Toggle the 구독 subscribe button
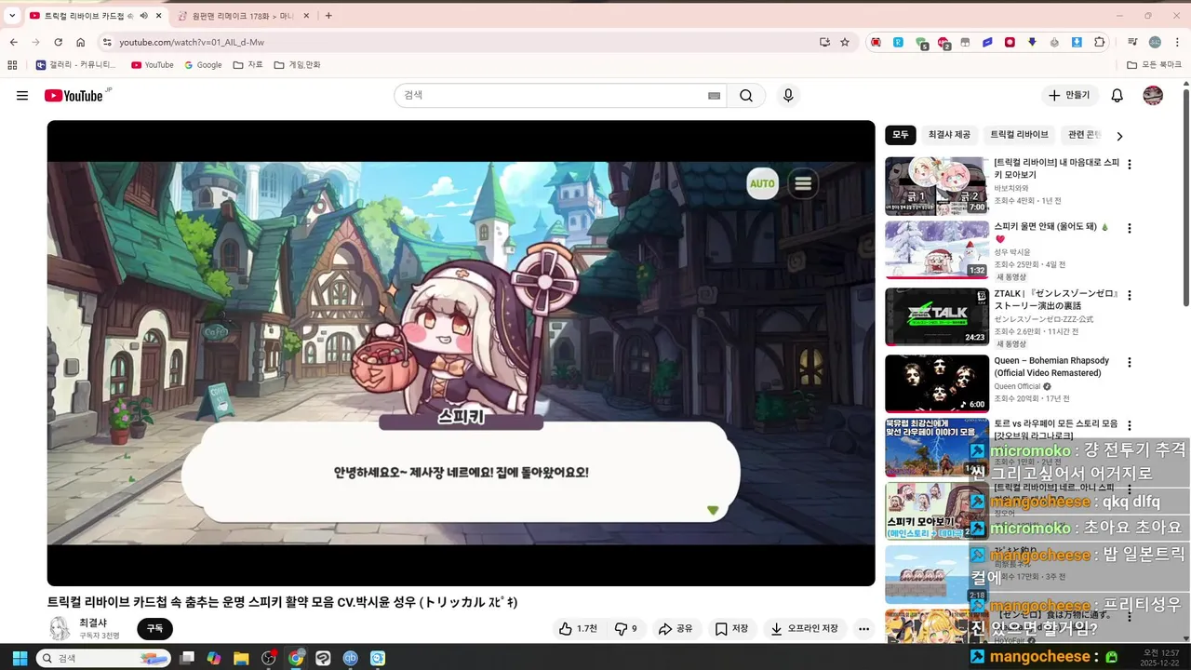This screenshot has width=1191, height=670. [154, 629]
